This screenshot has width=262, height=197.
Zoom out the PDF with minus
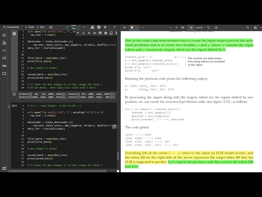[x=170, y=27]
